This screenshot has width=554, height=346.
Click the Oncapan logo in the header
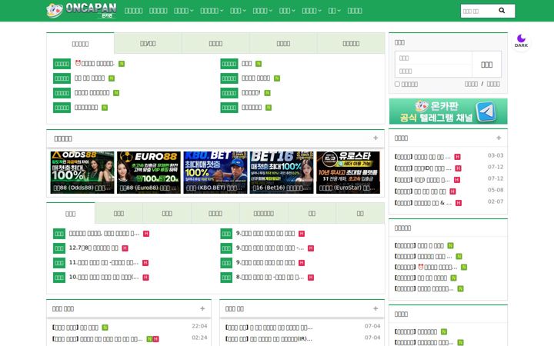82,11
